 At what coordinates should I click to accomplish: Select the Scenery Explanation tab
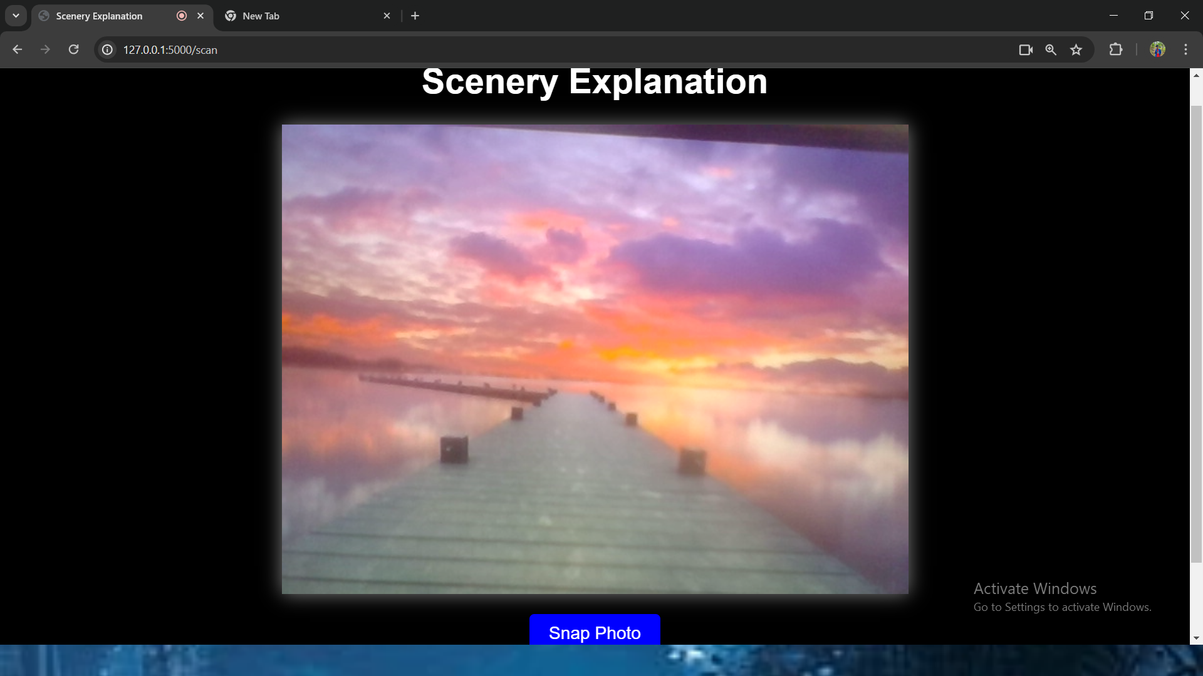(100, 16)
